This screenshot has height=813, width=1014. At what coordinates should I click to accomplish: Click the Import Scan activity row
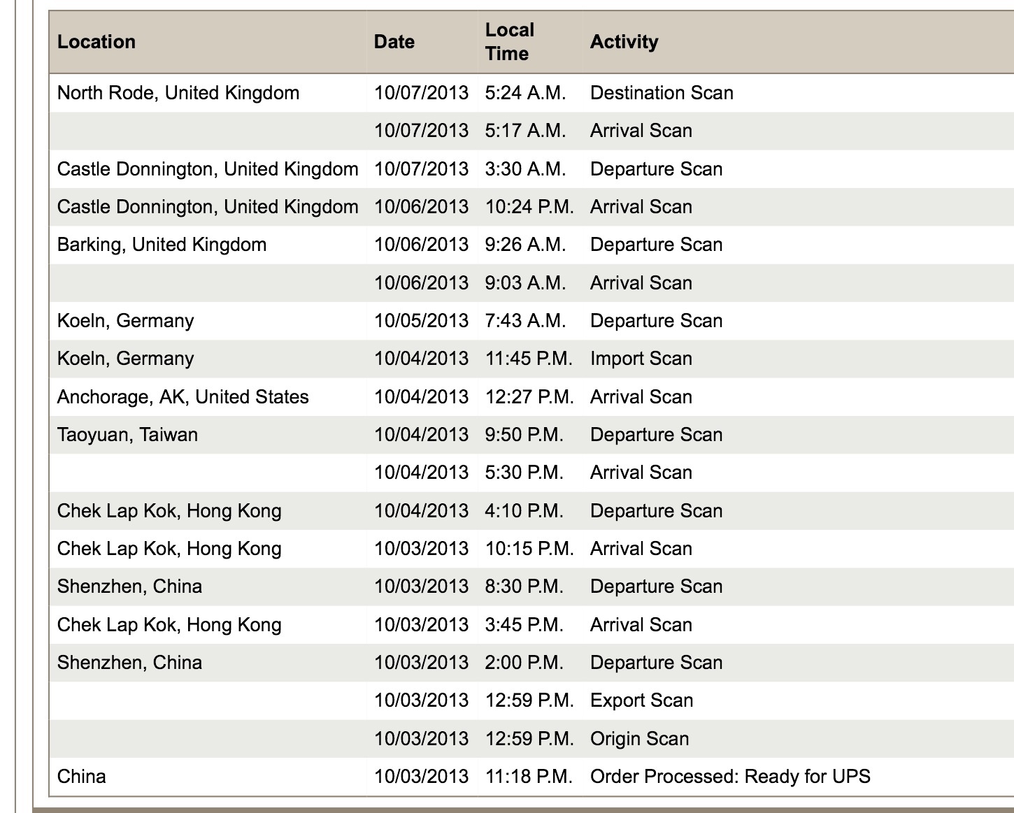(x=641, y=359)
